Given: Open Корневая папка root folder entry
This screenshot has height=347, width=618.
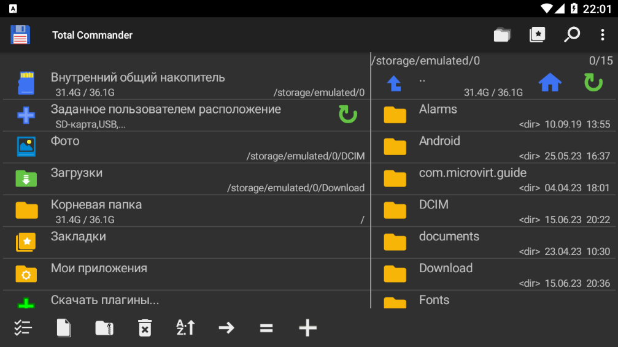Looking at the screenshot, I should 187,211.
